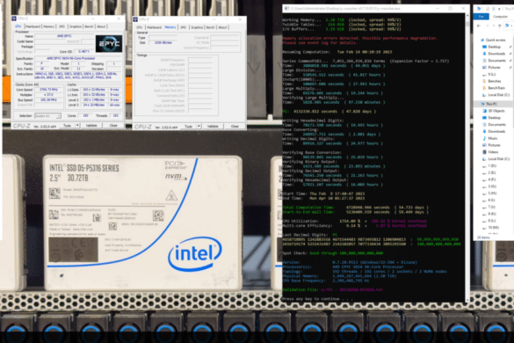Viewport: 514px width, 343px height.
Task: Click the EPYC processor logo in CPU-Z
Action: coord(109,44)
